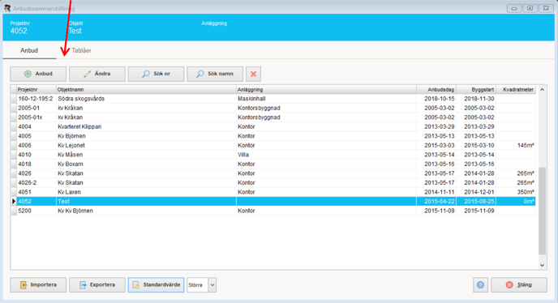The width and height of the screenshot is (558, 303).
Task: Click the table scrollbar up arrow
Action: 542,90
